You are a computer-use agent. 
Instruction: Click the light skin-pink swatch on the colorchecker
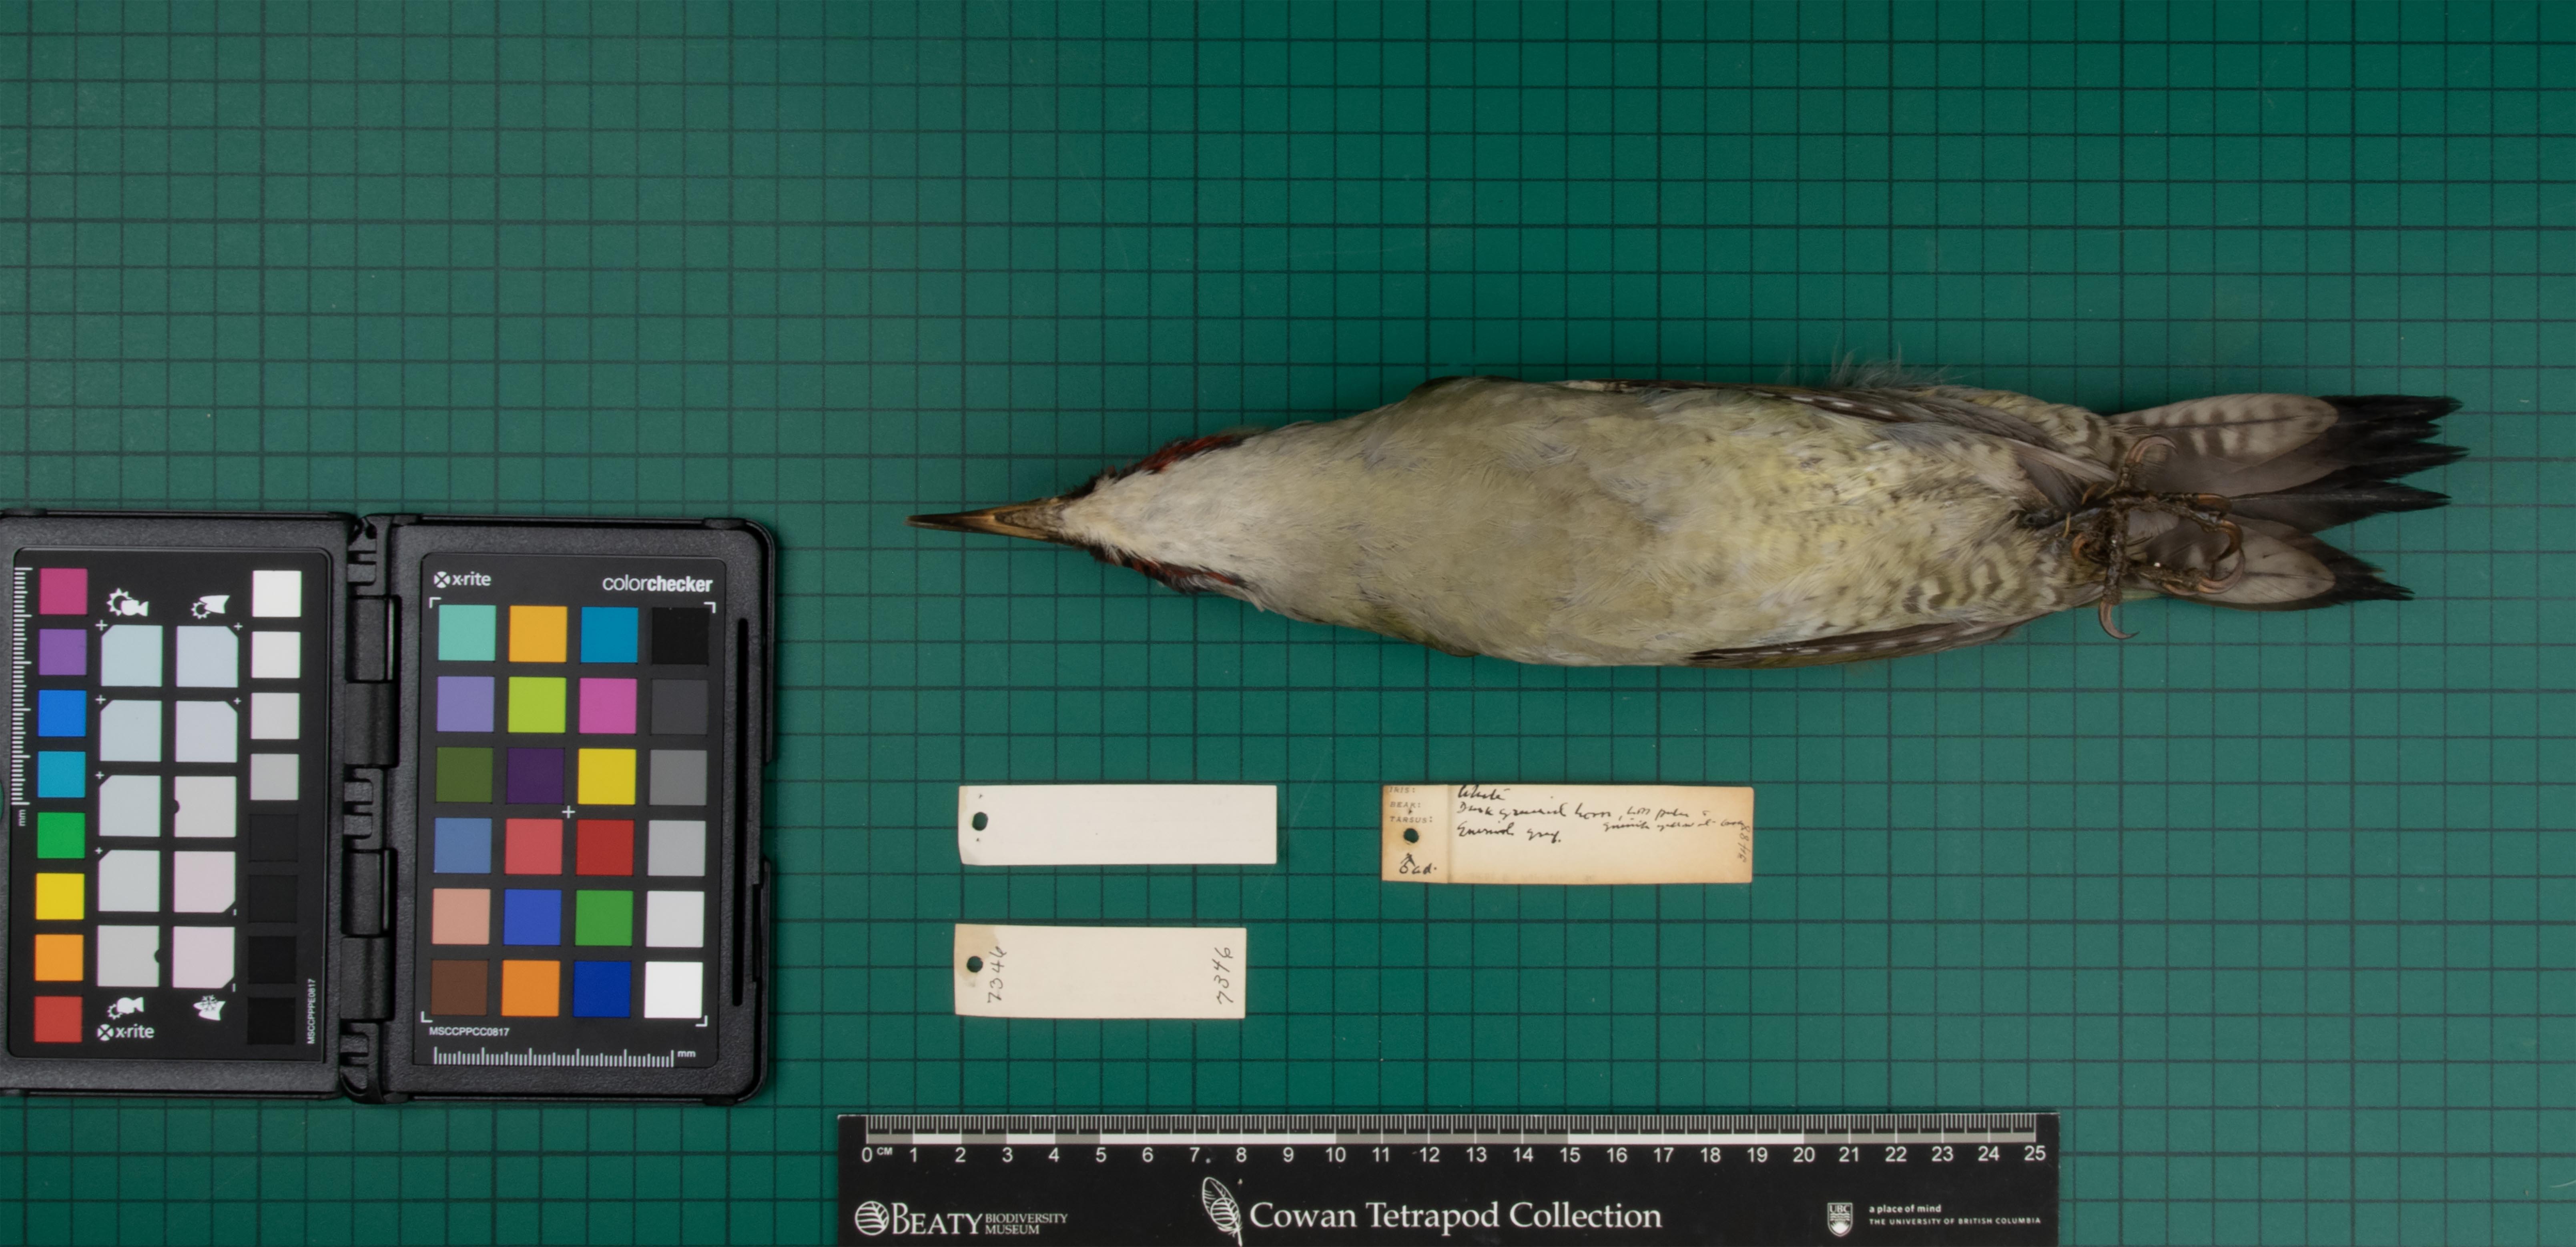coord(461,916)
